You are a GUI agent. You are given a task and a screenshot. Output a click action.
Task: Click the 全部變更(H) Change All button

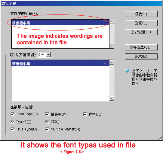[x=141, y=32]
